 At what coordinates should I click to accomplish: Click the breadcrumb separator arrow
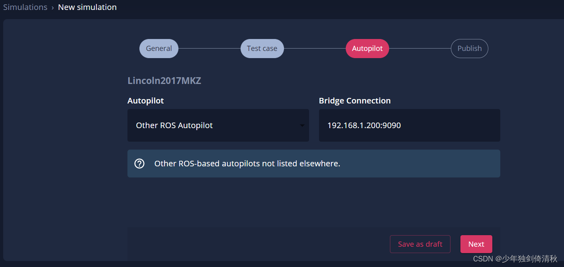(x=53, y=7)
